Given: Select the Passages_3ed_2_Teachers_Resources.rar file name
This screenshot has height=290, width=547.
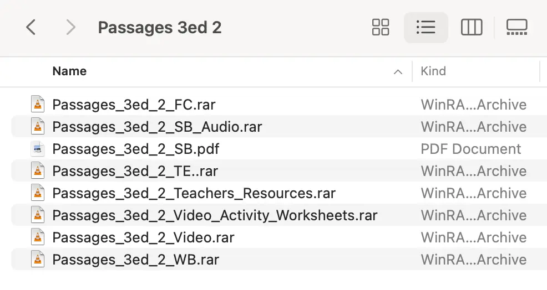Looking at the screenshot, I should click(x=194, y=193).
